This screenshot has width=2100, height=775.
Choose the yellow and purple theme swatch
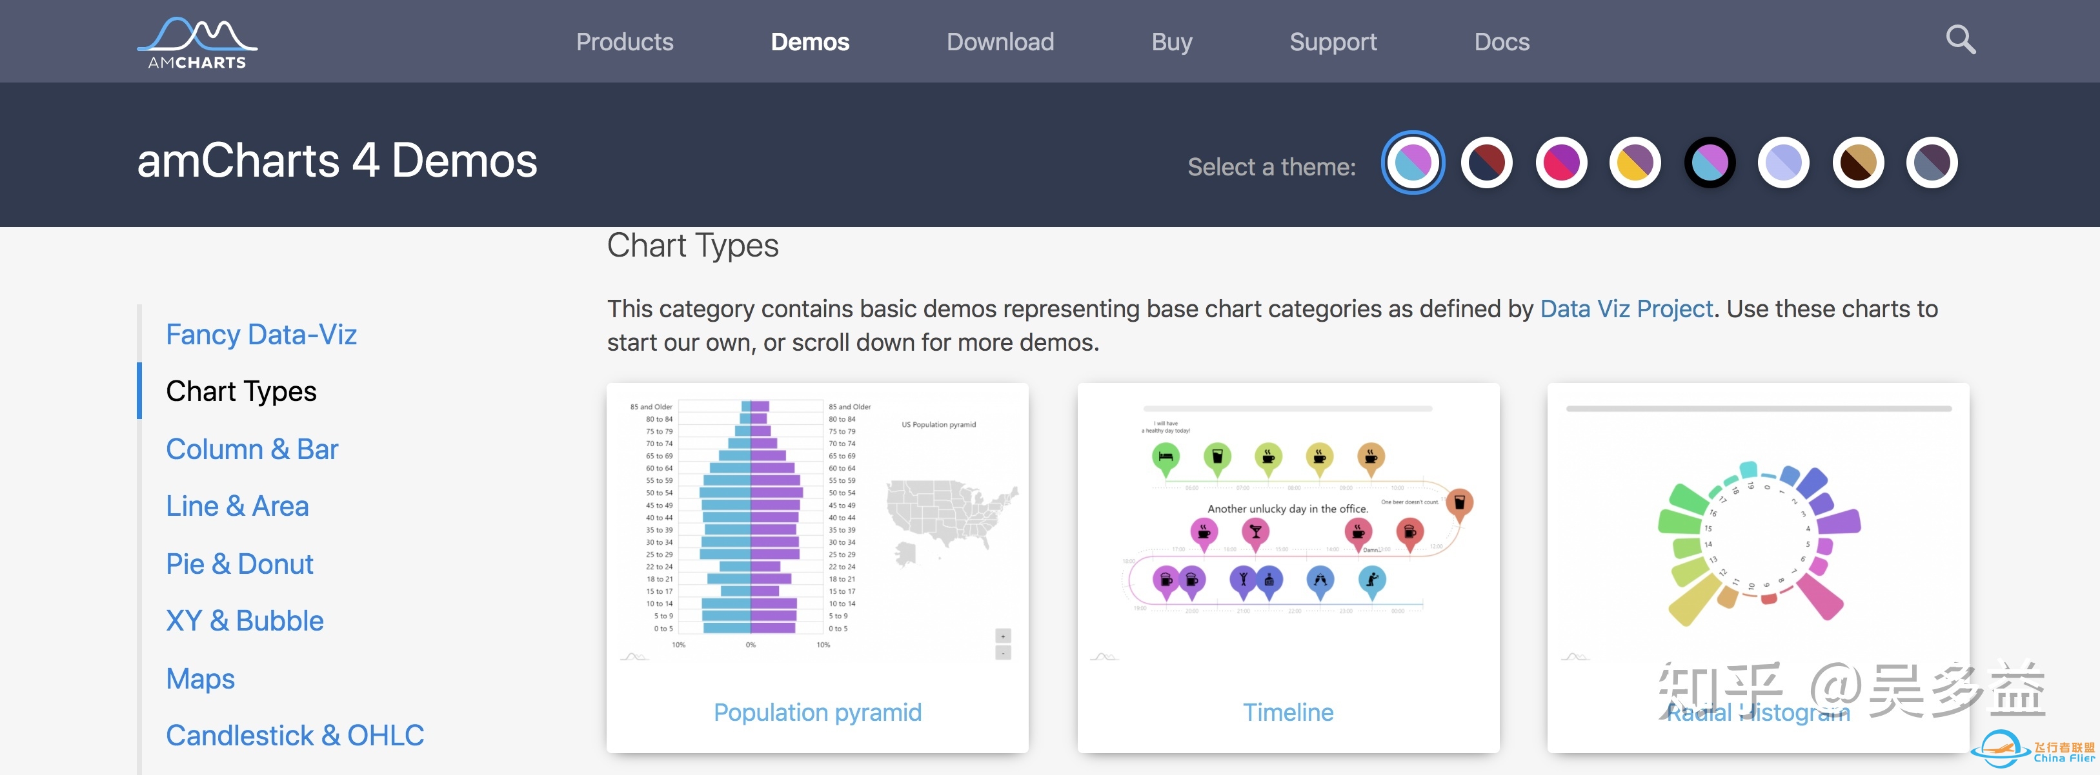coord(1635,163)
